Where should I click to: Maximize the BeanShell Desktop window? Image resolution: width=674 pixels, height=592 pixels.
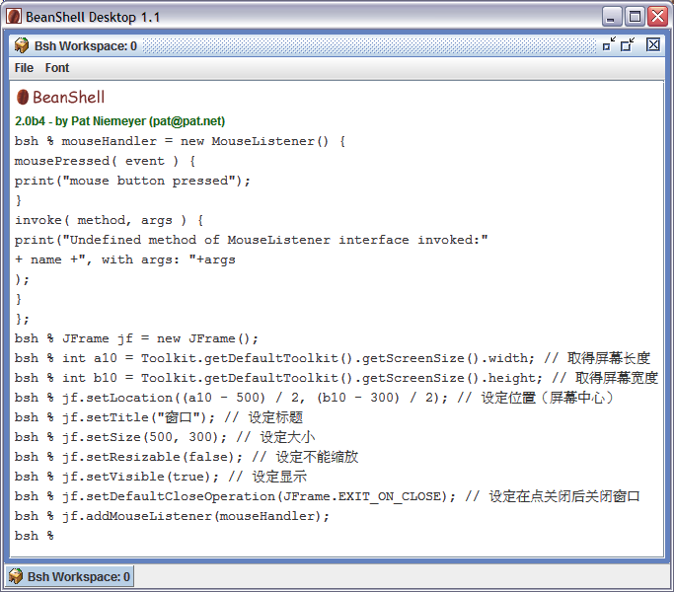635,17
